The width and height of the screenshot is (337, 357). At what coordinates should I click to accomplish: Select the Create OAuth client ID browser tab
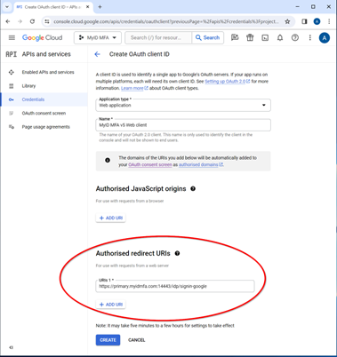point(52,7)
